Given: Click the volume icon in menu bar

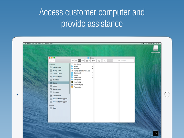Looking at the screenshot, I should [x=144, y=44].
